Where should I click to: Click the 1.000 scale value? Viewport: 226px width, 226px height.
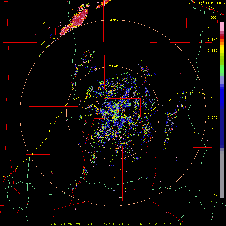213,28
